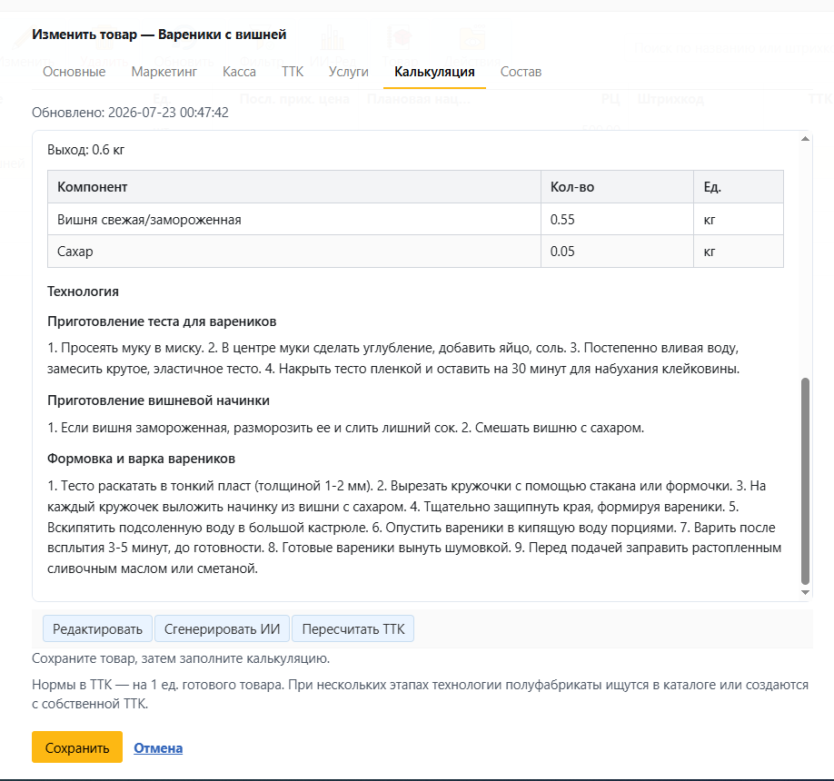Click the 0.55 quantity cell
This screenshot has width=834, height=781.
click(617, 219)
